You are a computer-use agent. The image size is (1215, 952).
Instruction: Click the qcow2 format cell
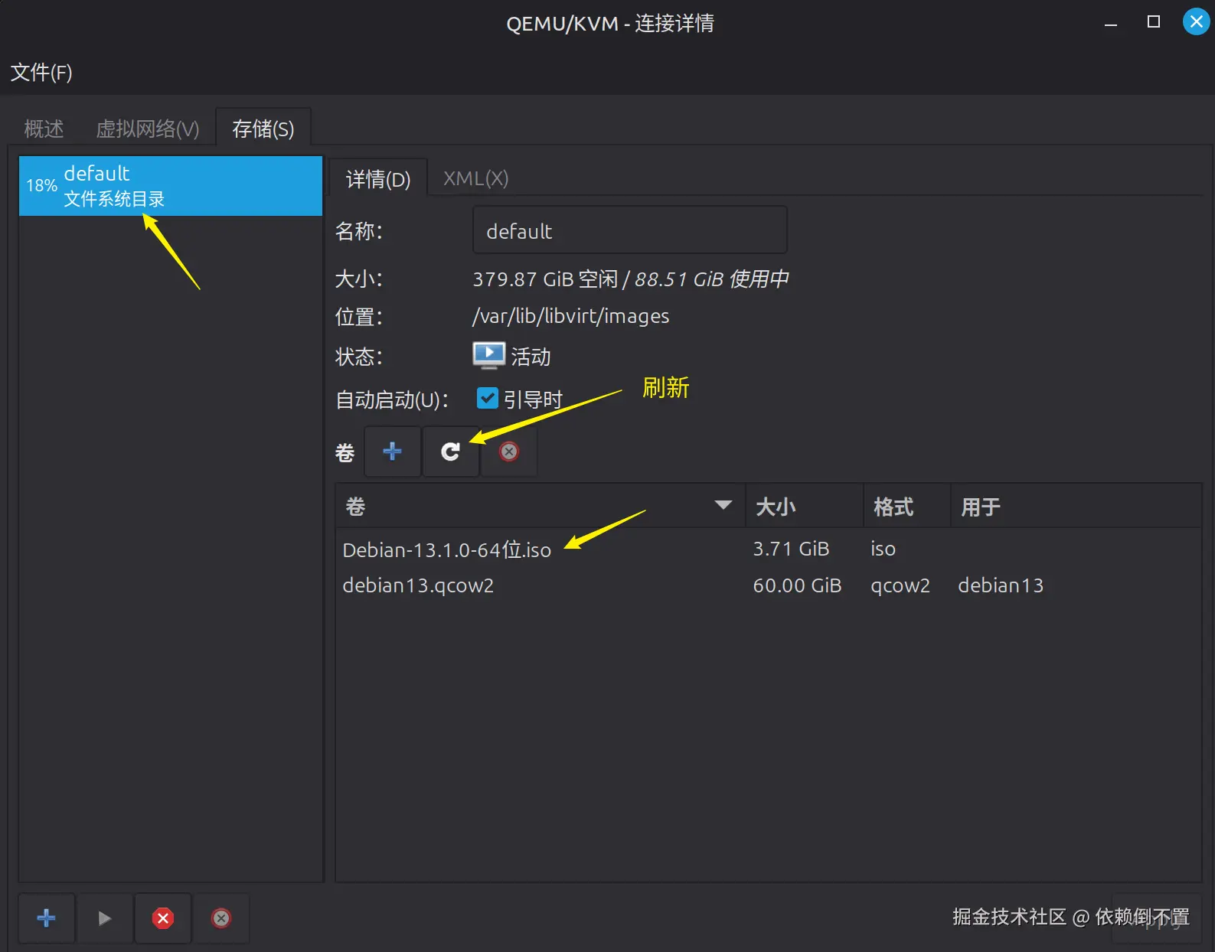click(x=900, y=585)
